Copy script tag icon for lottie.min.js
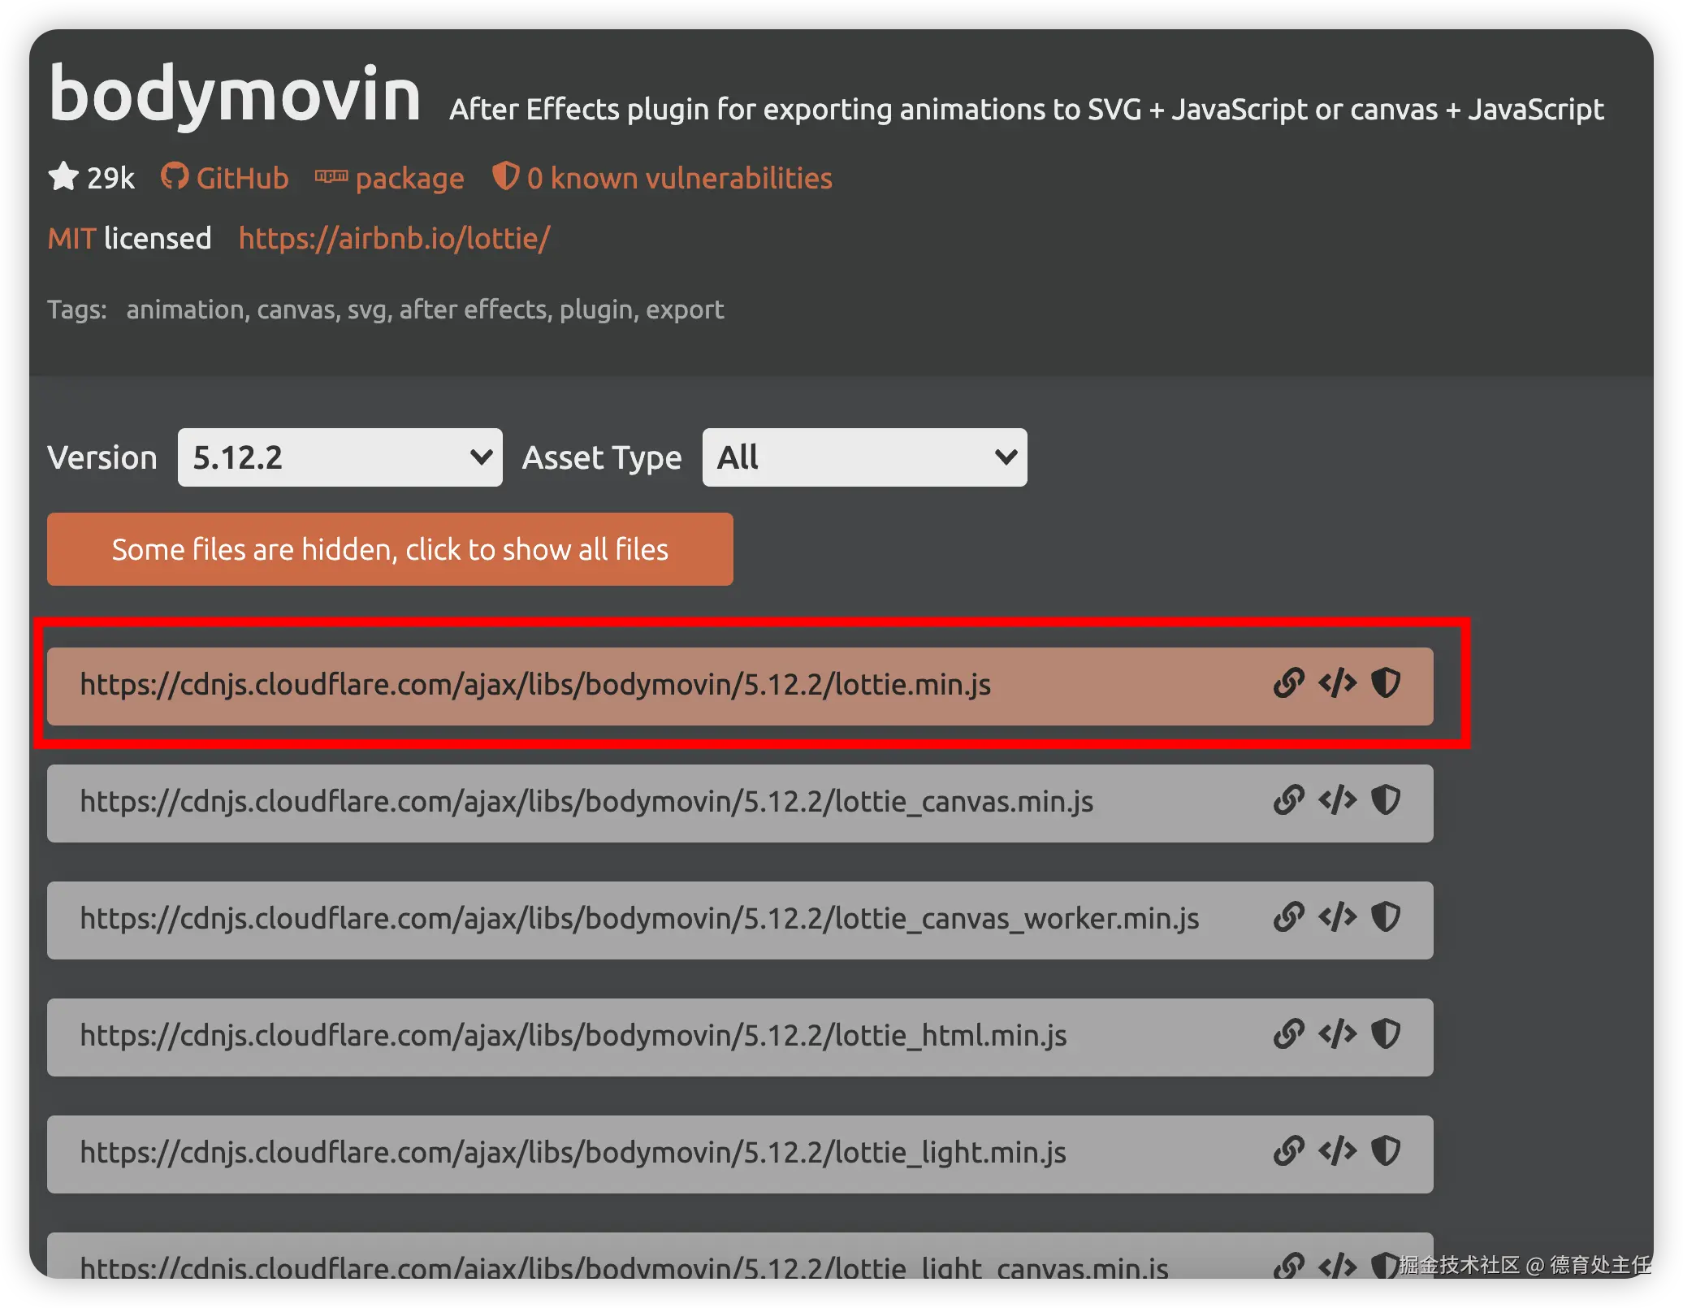The width and height of the screenshot is (1683, 1308). coord(1337,683)
